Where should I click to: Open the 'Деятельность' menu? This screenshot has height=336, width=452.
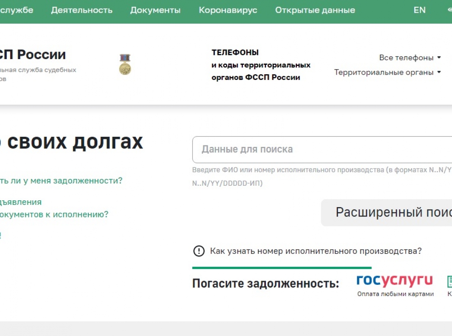pos(81,10)
